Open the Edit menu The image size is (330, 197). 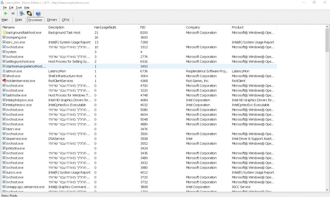coord(11,8)
